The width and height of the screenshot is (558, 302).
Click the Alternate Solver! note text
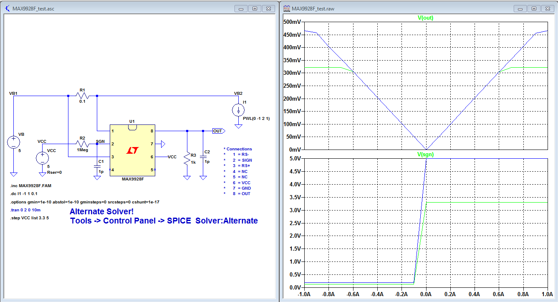102,212
